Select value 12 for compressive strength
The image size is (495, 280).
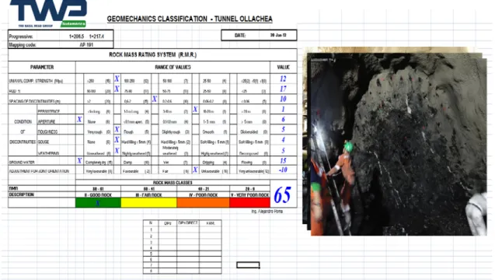283,79
